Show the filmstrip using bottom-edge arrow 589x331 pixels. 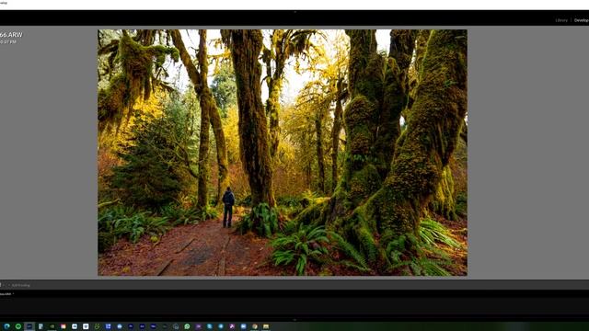(294, 320)
